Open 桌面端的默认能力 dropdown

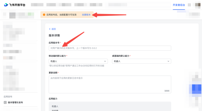click(142, 61)
